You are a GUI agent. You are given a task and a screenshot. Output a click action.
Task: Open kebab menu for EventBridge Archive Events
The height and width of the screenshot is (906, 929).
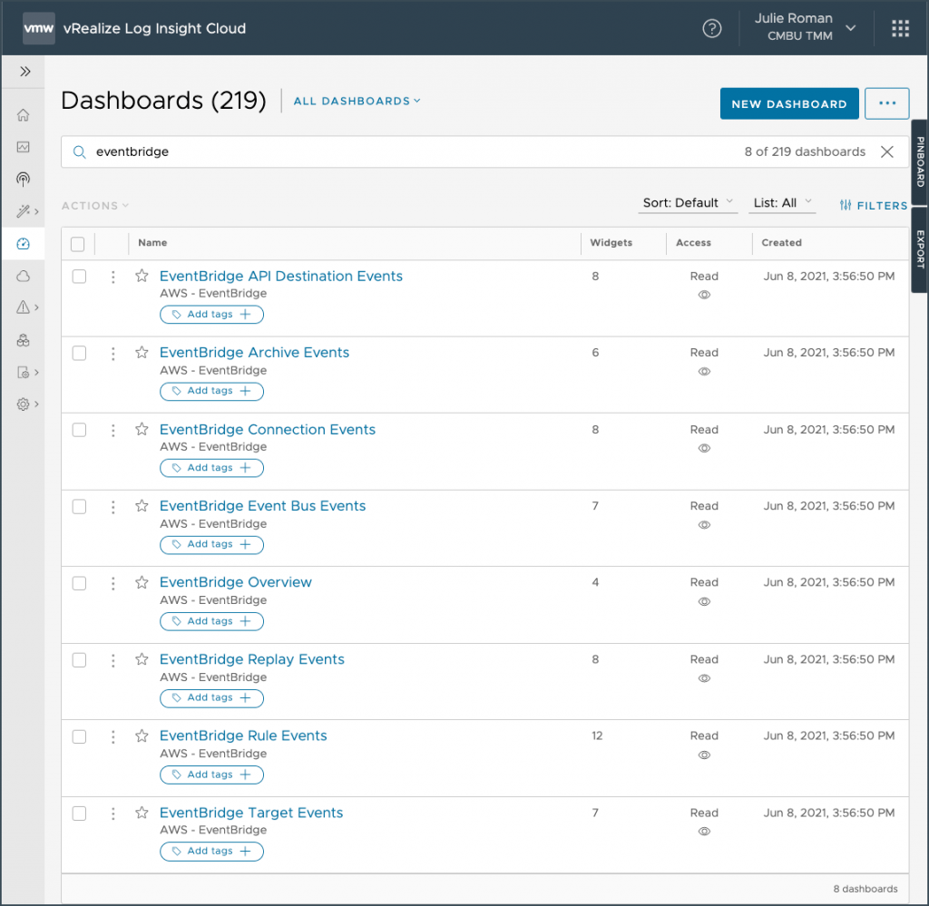(113, 354)
